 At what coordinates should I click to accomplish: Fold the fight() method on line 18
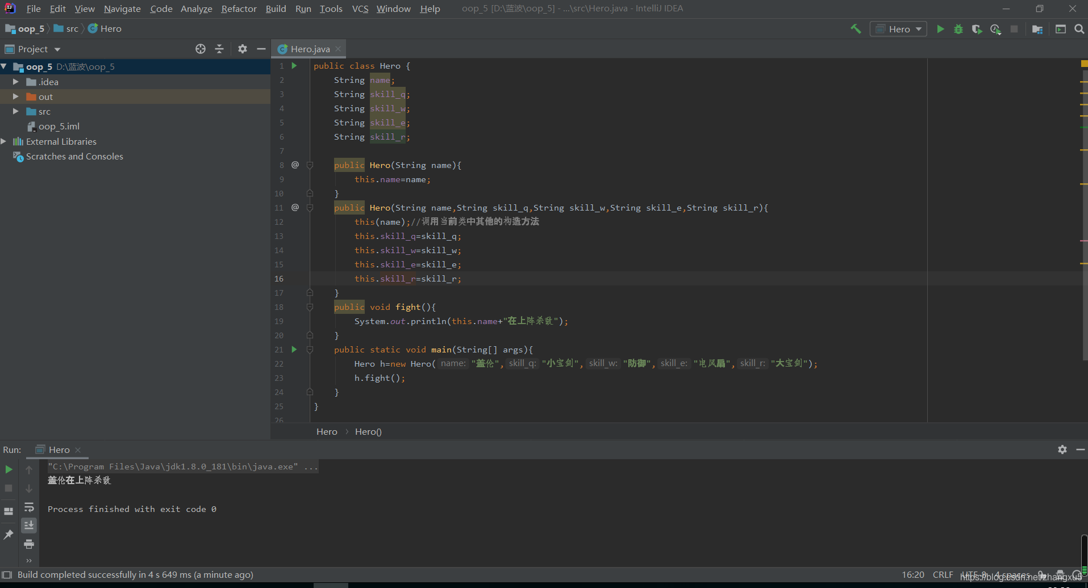[310, 307]
